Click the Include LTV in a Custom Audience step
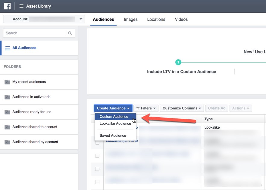The image size is (266, 190). click(182, 72)
